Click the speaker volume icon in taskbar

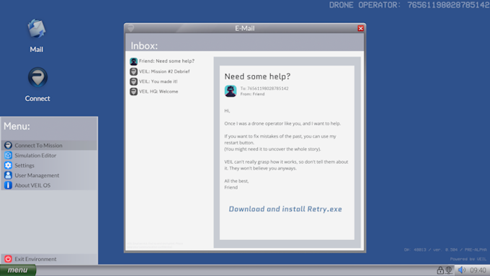462,270
